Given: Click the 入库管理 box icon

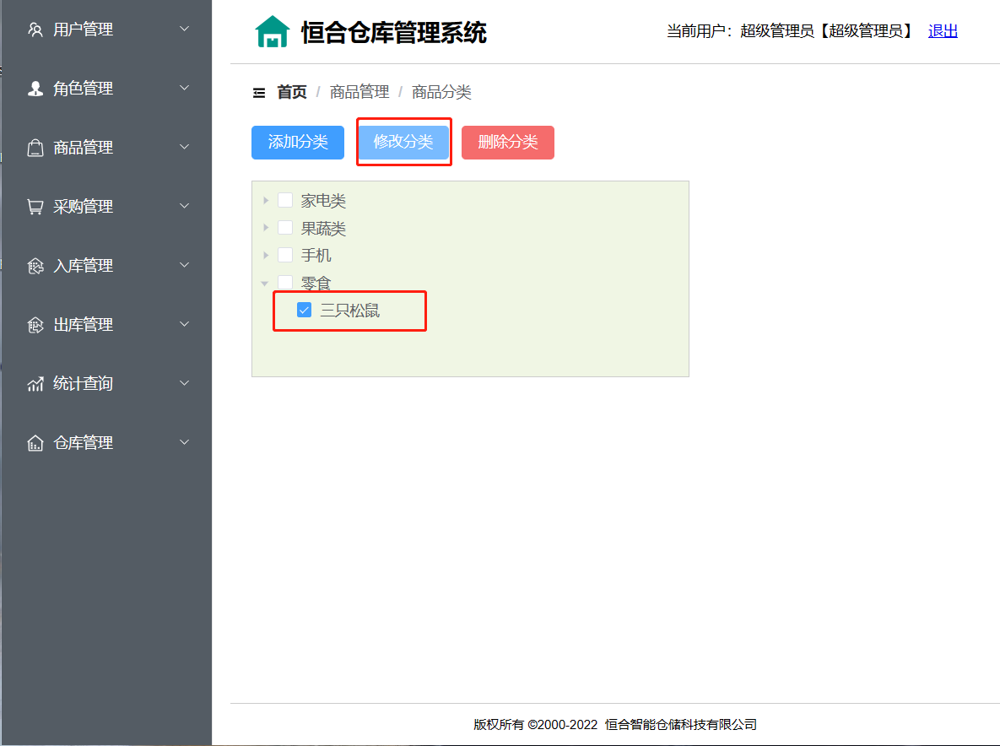Looking at the screenshot, I should click(35, 266).
